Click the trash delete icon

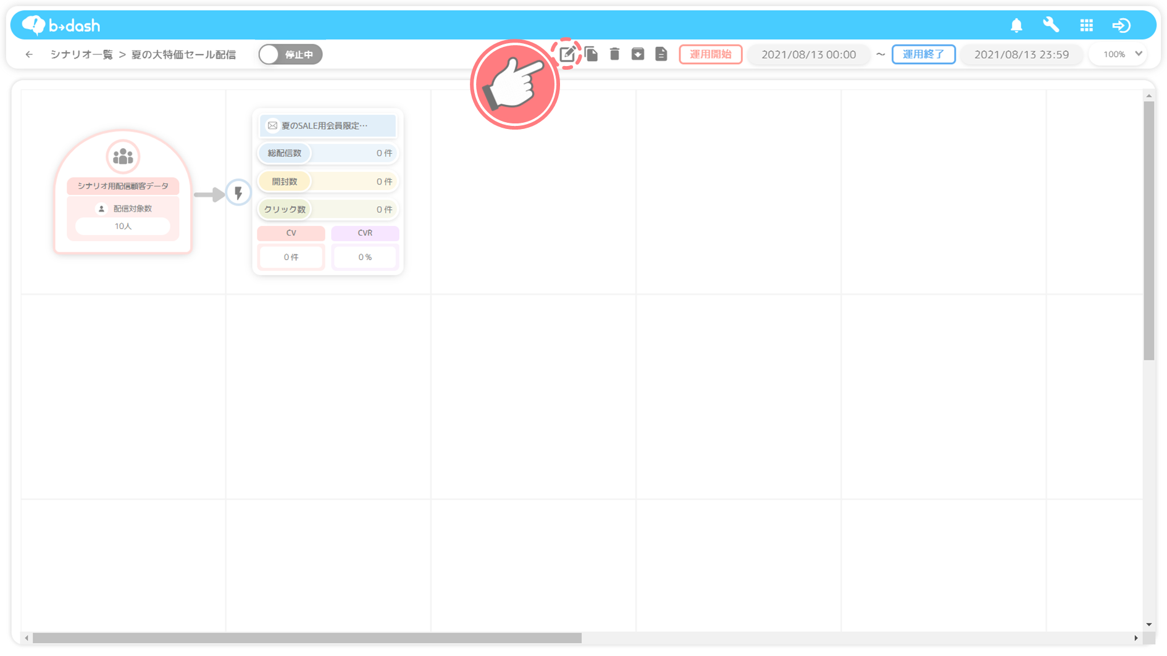[x=614, y=54]
